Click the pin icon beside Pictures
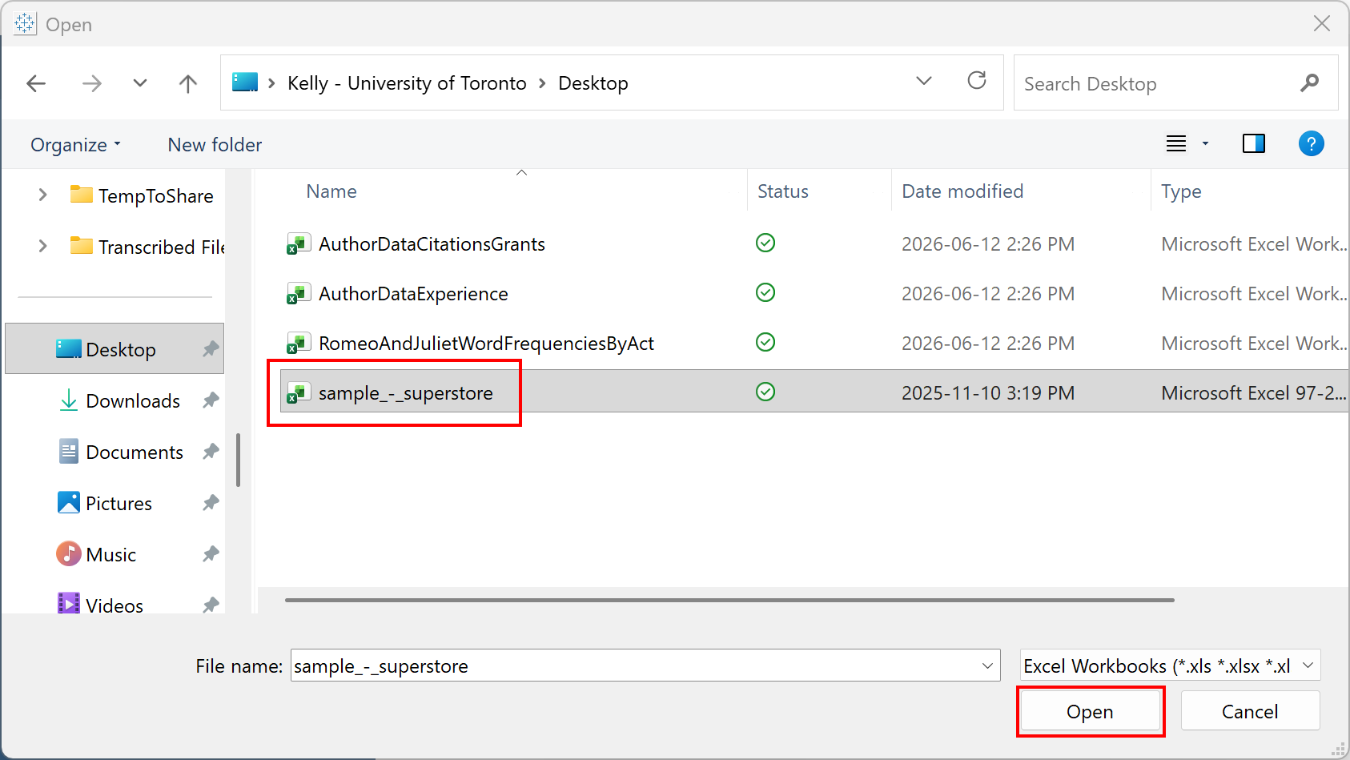Screen dimensions: 1350x760 click(211, 503)
